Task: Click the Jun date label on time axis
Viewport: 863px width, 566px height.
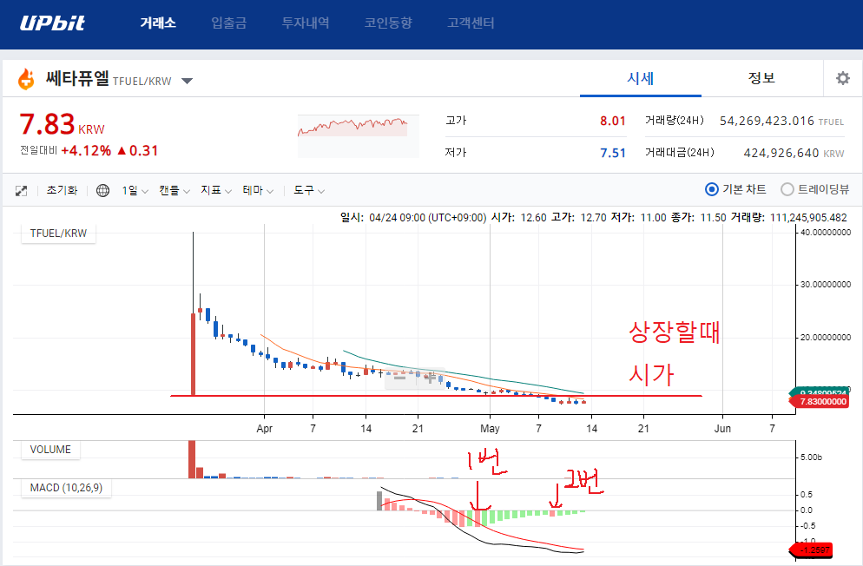Action: click(x=722, y=429)
